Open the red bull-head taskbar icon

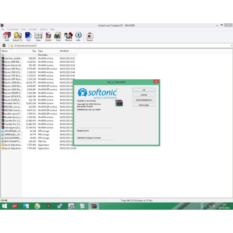[x=49, y=206]
